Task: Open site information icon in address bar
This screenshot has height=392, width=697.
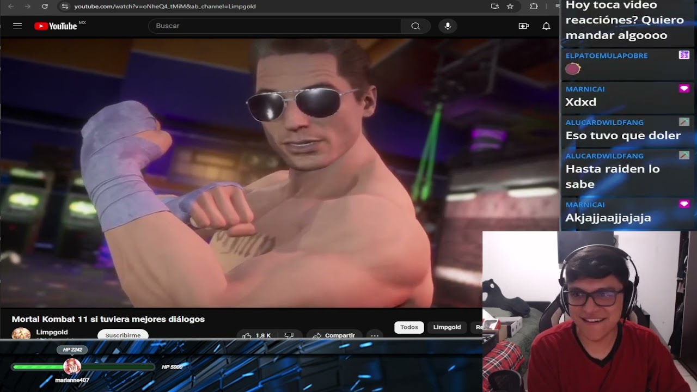Action: coord(65,6)
